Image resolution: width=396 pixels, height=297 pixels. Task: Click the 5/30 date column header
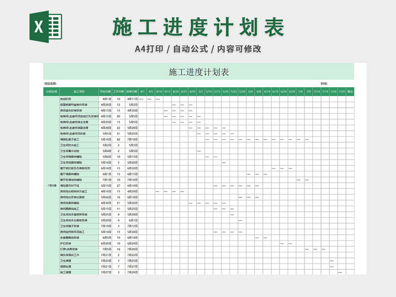click(242, 92)
